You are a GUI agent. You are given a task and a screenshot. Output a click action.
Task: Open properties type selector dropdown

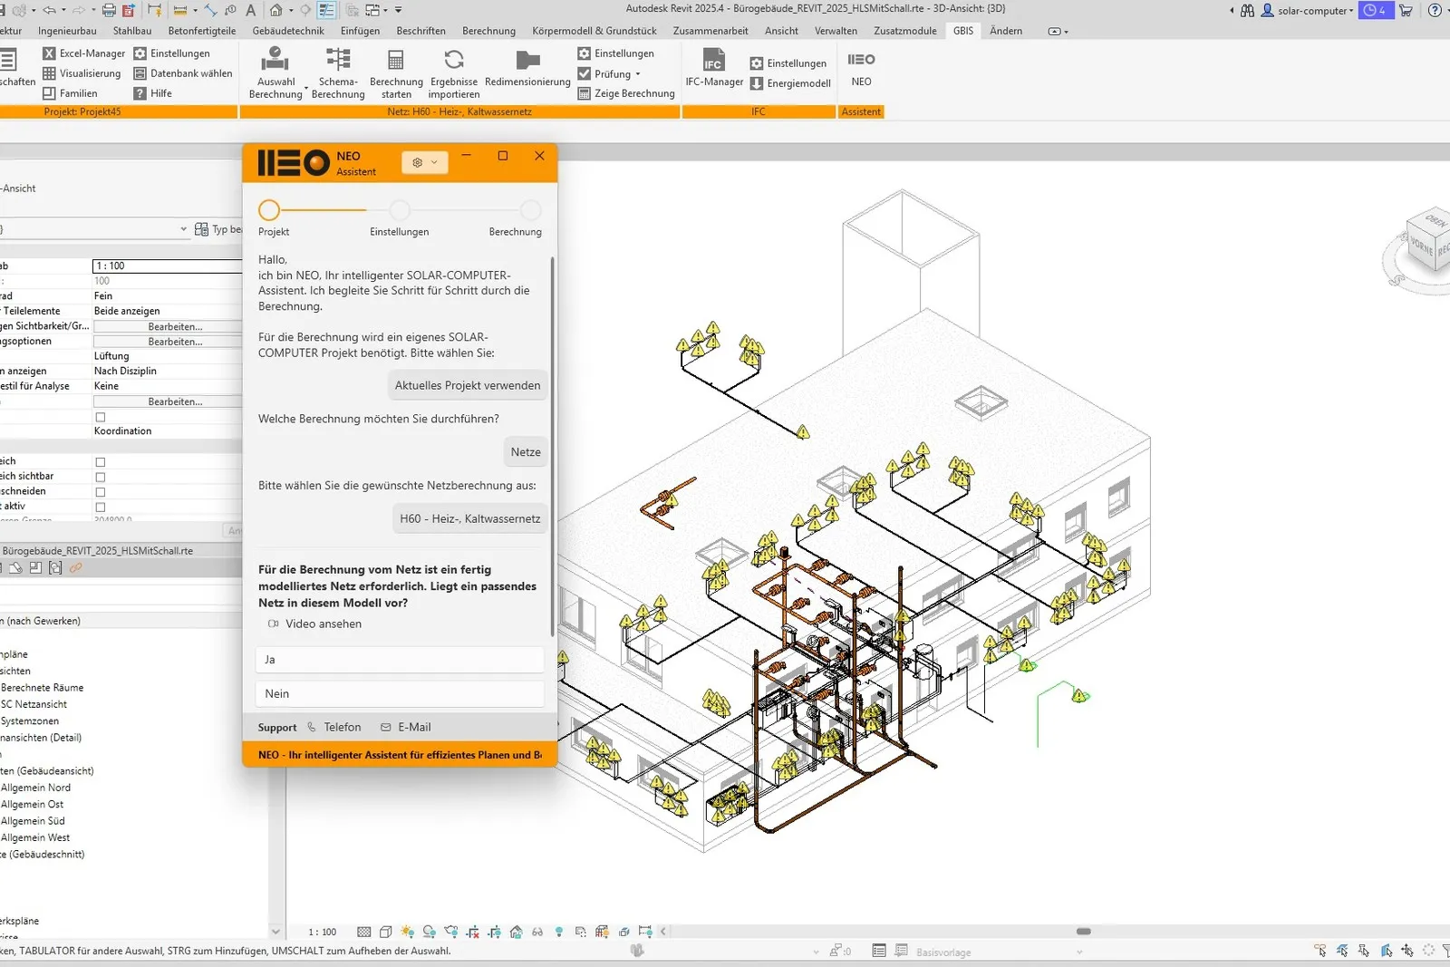coord(183,229)
